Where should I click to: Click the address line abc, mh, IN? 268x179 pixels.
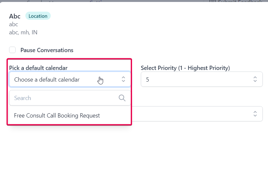coord(23,32)
